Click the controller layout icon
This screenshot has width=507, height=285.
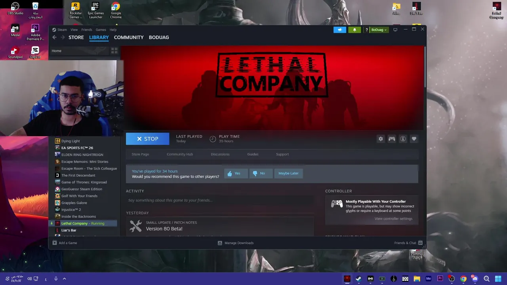[x=392, y=139]
